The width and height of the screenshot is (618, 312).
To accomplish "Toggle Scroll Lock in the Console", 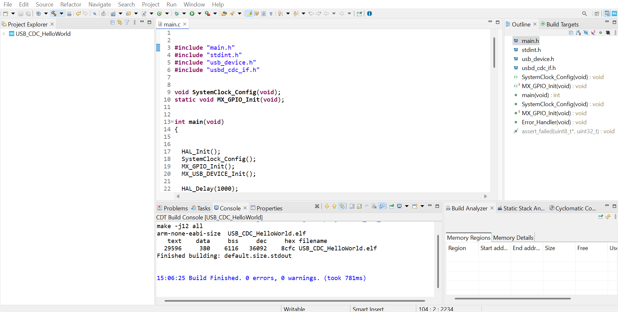I will coord(359,206).
